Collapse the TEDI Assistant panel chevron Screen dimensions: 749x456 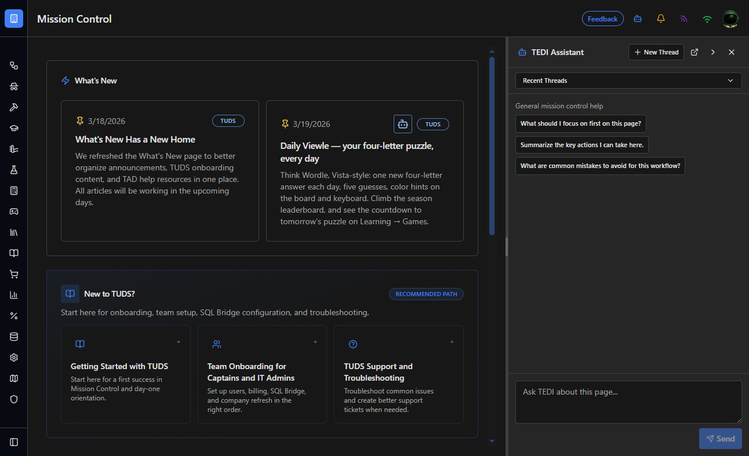[713, 52]
